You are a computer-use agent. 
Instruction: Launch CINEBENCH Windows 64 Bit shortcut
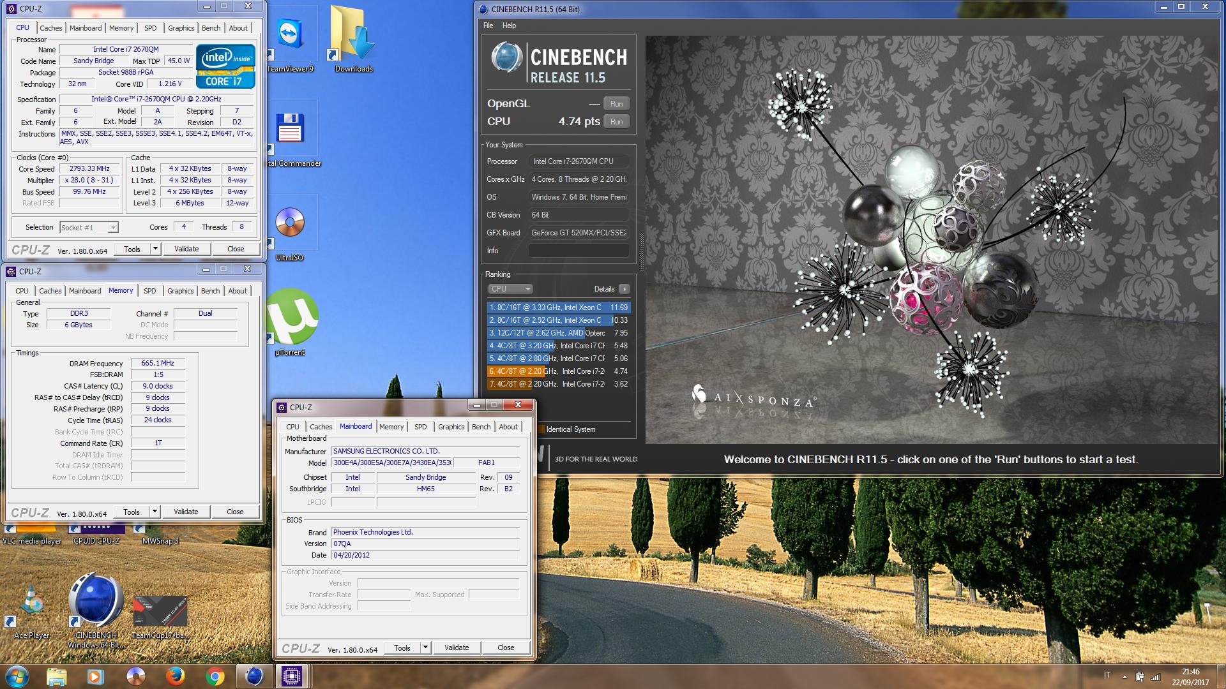(x=96, y=609)
